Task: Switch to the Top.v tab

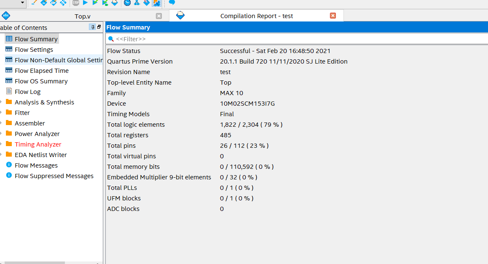Action: click(x=83, y=16)
